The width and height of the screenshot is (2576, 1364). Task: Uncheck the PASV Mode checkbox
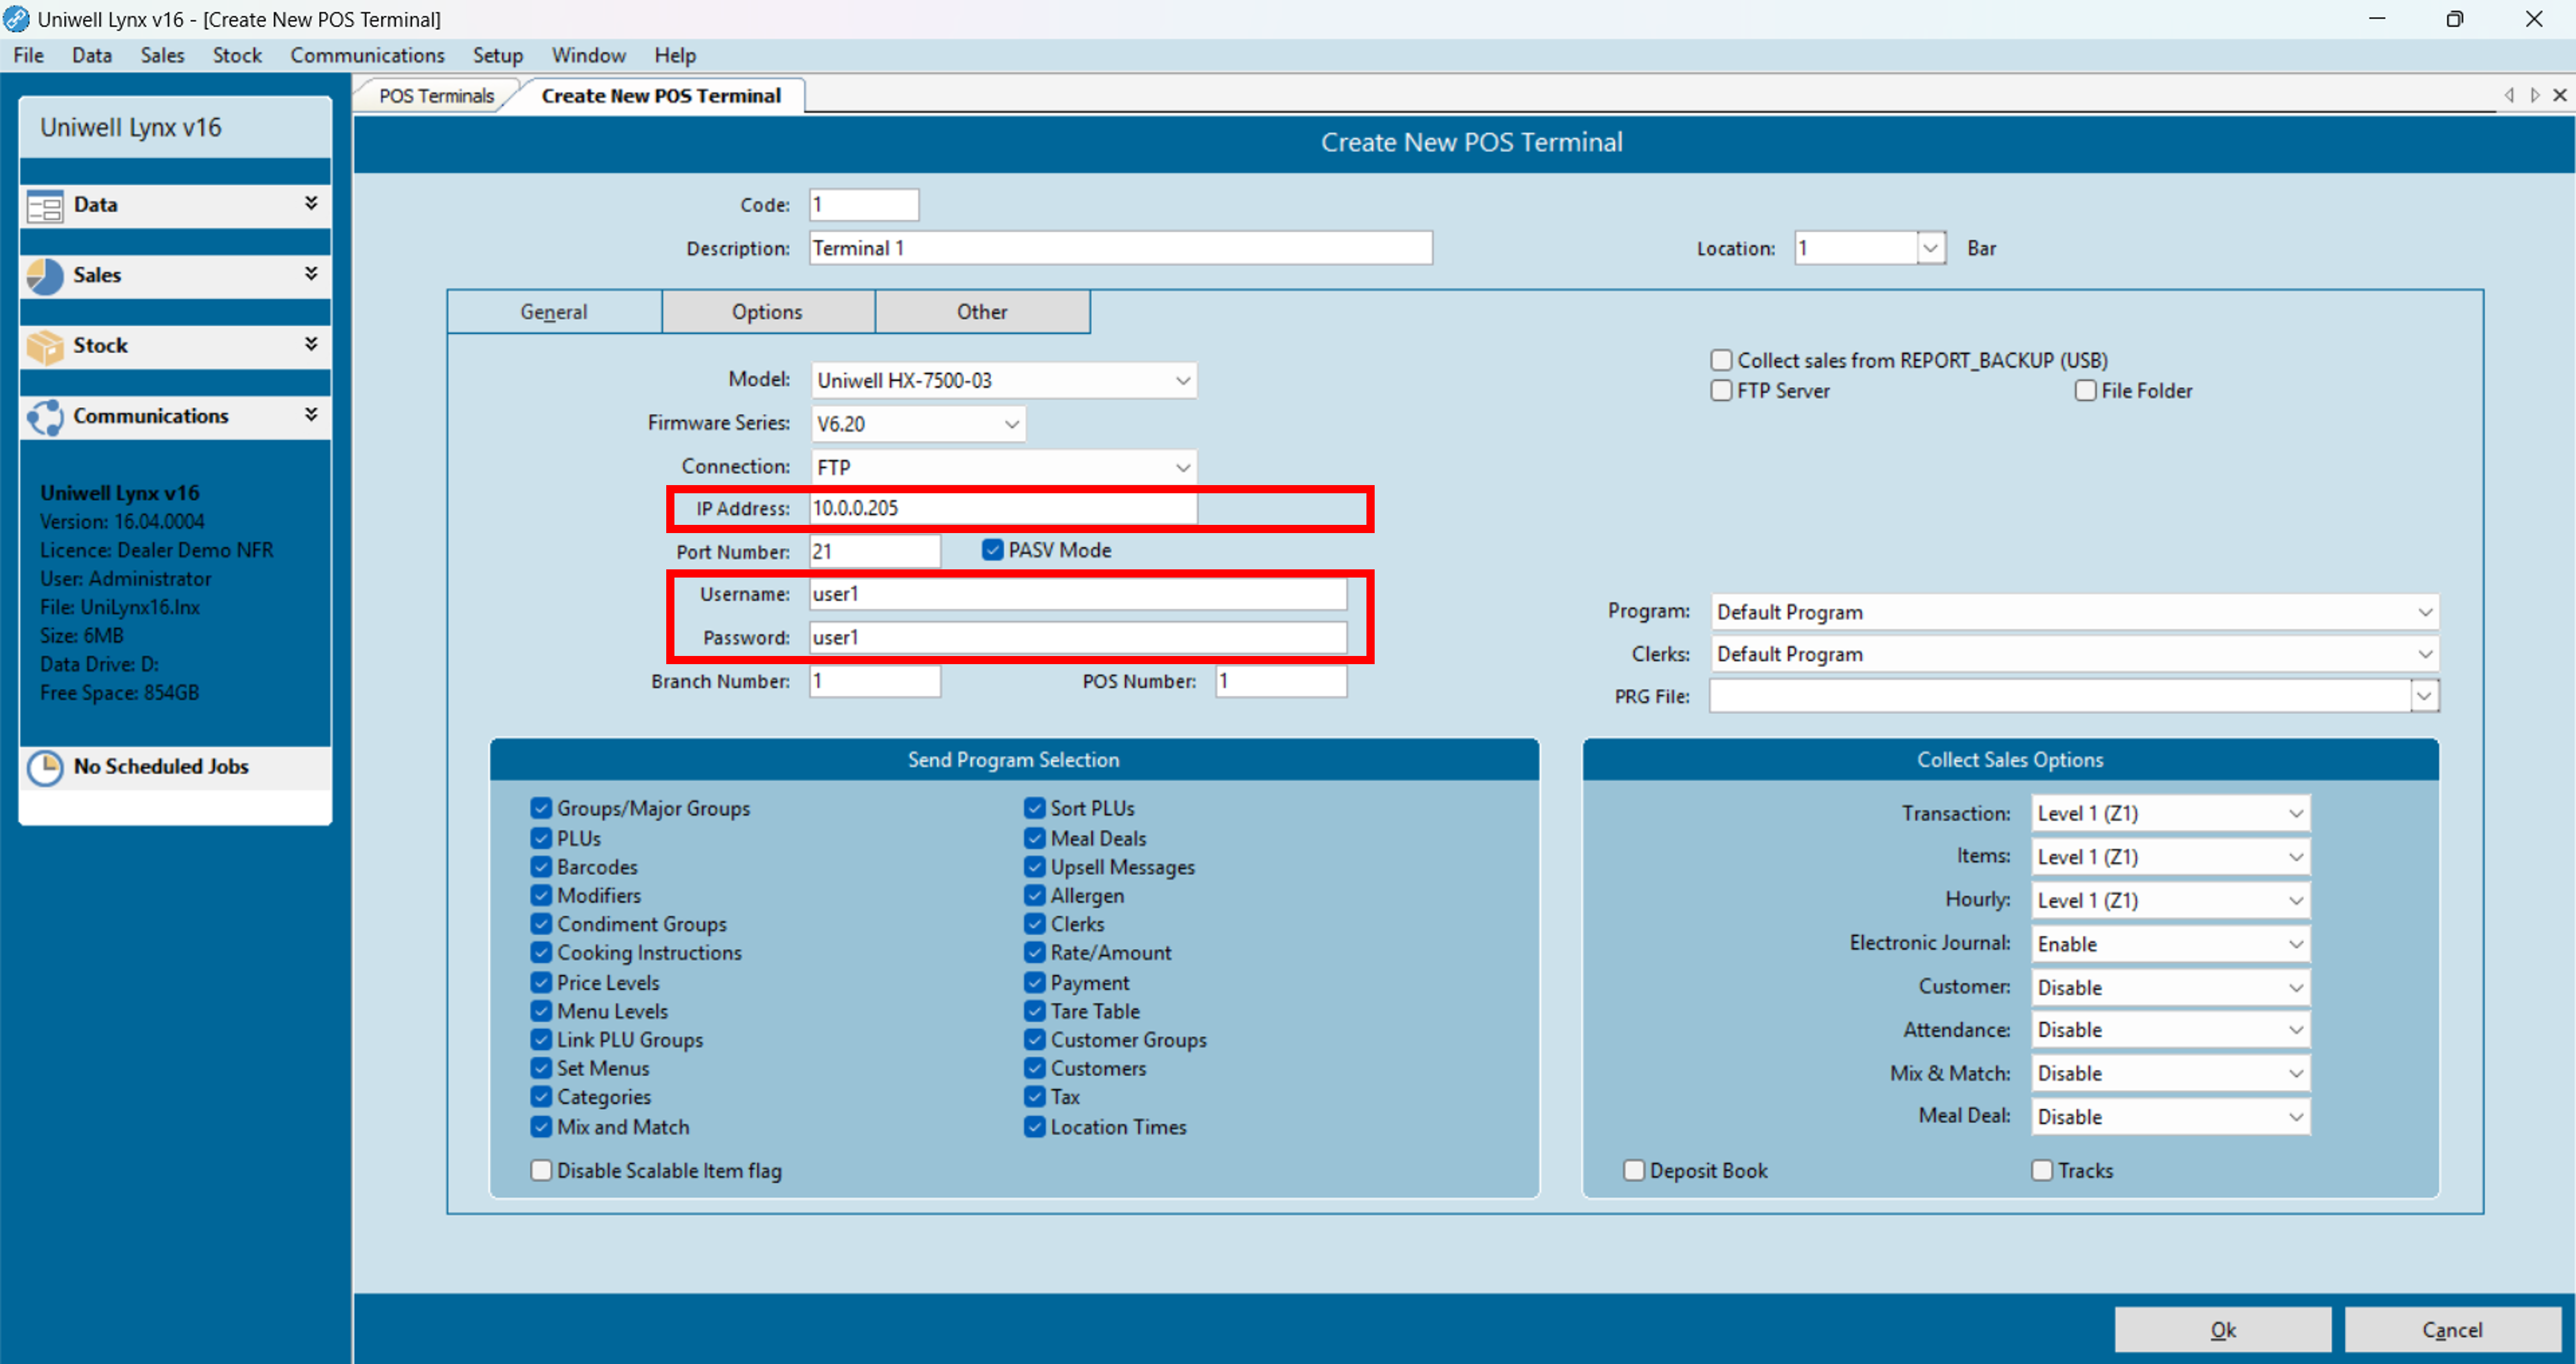(x=992, y=549)
